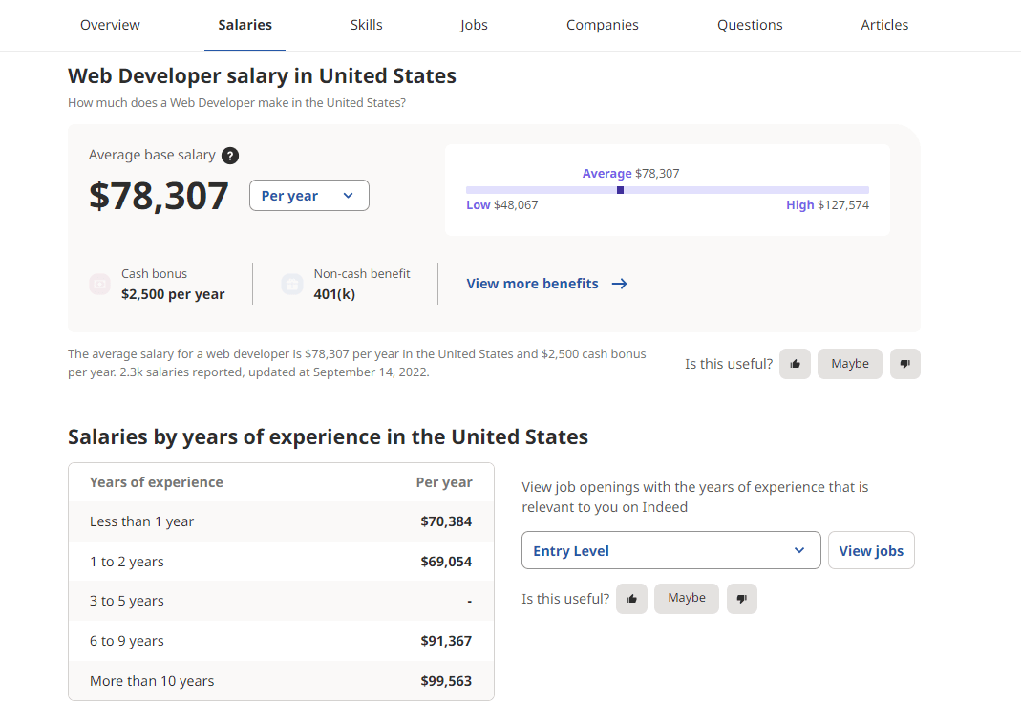Click the High $127,574 label
Image resolution: width=1021 pixels, height=723 pixels.
point(828,205)
